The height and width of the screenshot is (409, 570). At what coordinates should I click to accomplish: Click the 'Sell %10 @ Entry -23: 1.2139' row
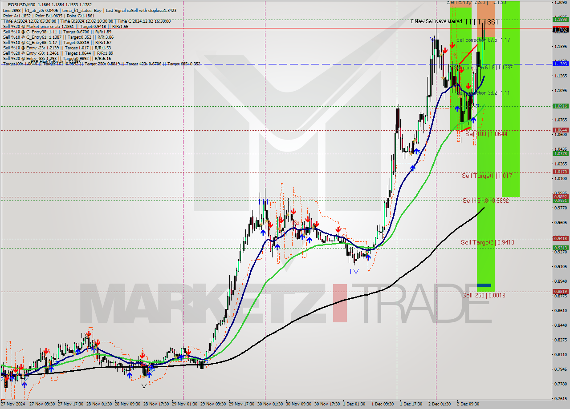(57, 48)
